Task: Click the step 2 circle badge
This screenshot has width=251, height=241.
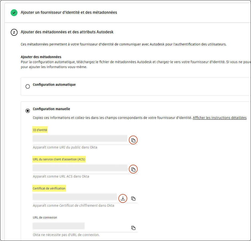Action: tap(14, 32)
